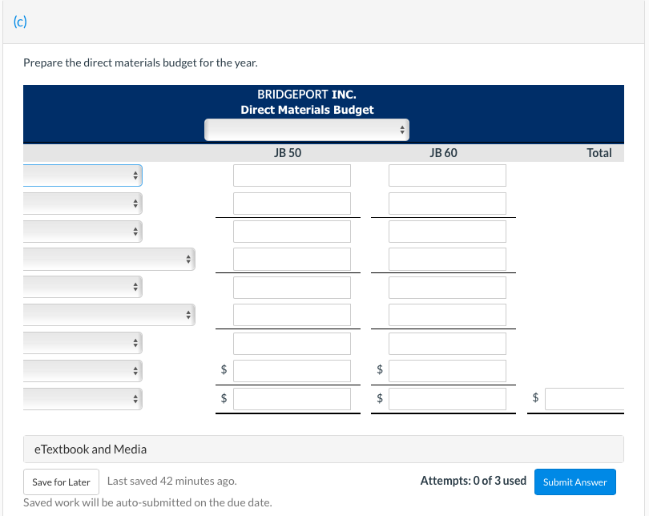The width and height of the screenshot is (649, 516).
Task: Click the fourth row JB 60 input field
Action: [x=447, y=259]
